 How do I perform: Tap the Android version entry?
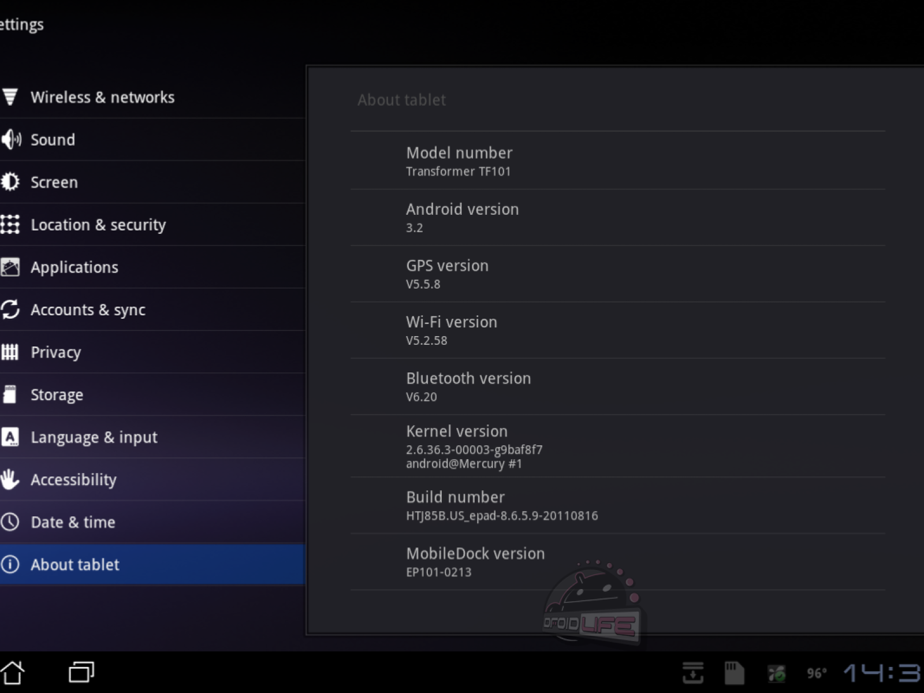617,217
